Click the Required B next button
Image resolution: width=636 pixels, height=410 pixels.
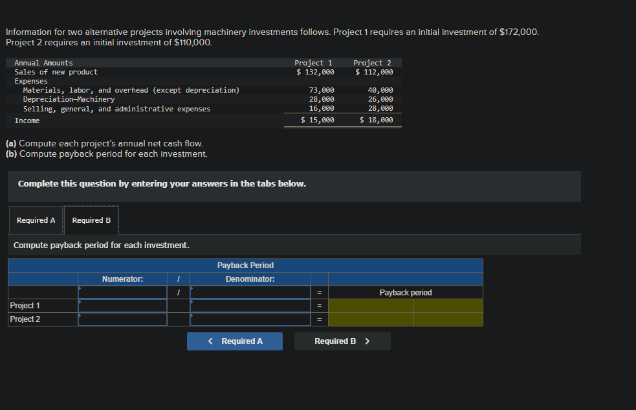coord(342,341)
